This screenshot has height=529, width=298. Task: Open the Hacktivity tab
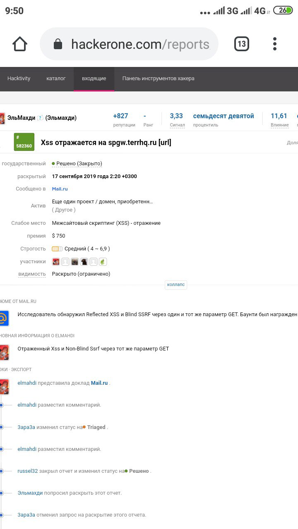19,79
